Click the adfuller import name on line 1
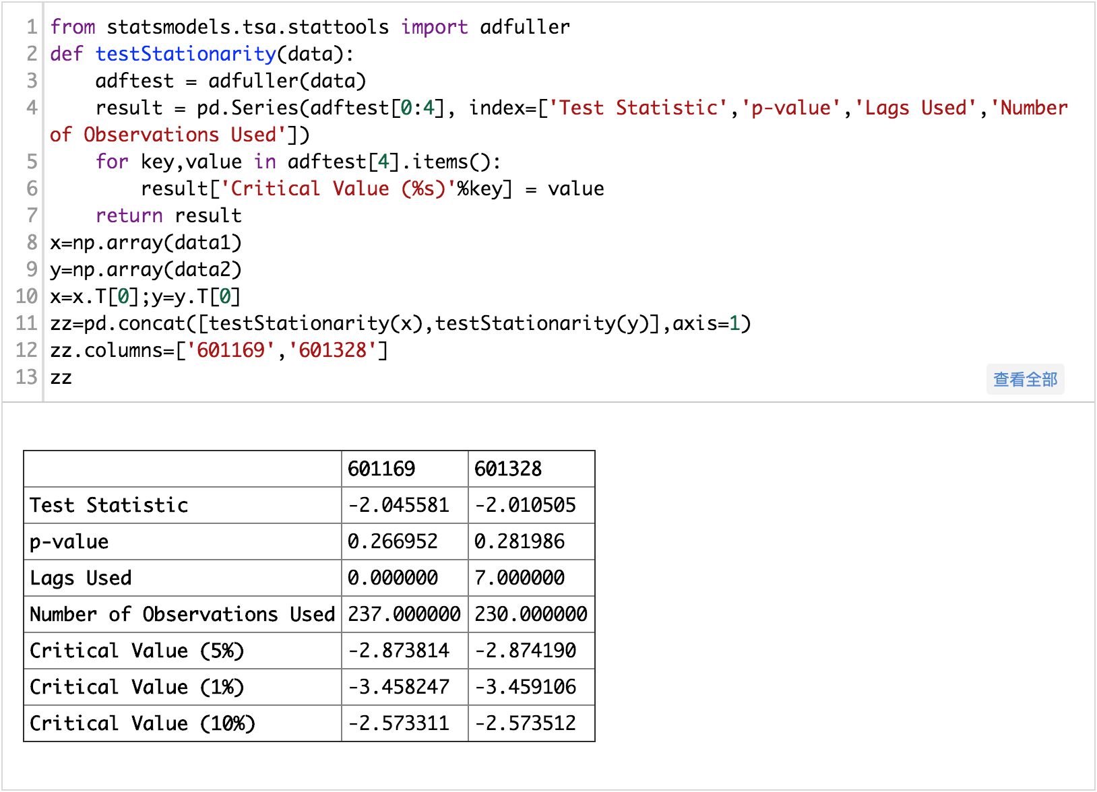The image size is (1097, 792). [x=524, y=27]
